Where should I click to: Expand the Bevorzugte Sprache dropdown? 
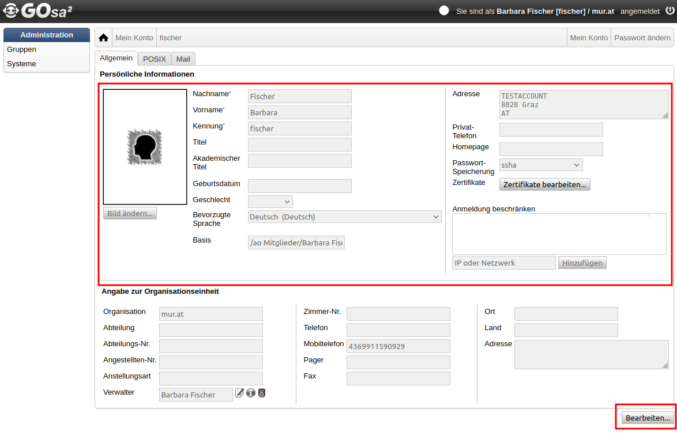[x=344, y=217]
